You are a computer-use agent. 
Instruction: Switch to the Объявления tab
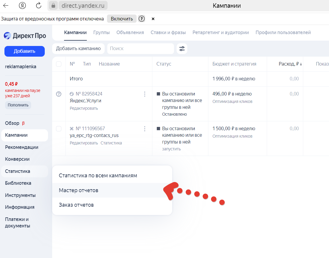[x=130, y=33]
